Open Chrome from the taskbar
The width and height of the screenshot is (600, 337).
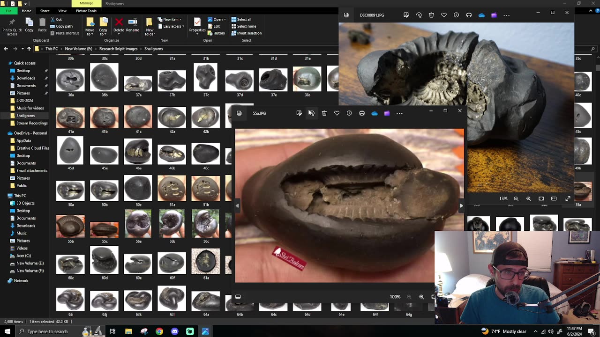pyautogui.click(x=159, y=331)
